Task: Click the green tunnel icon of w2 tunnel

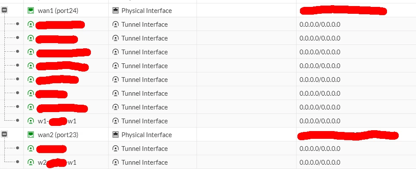Action: 31,162
